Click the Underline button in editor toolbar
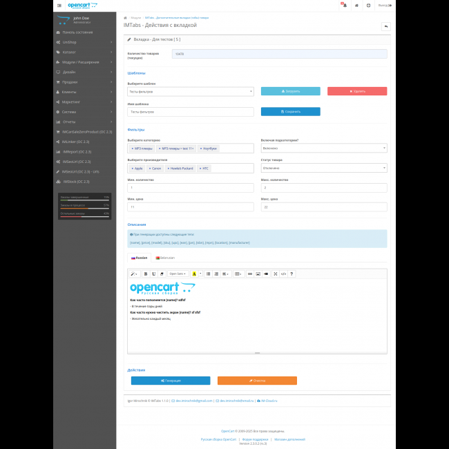Screen dimensions: 449x449 point(153,274)
